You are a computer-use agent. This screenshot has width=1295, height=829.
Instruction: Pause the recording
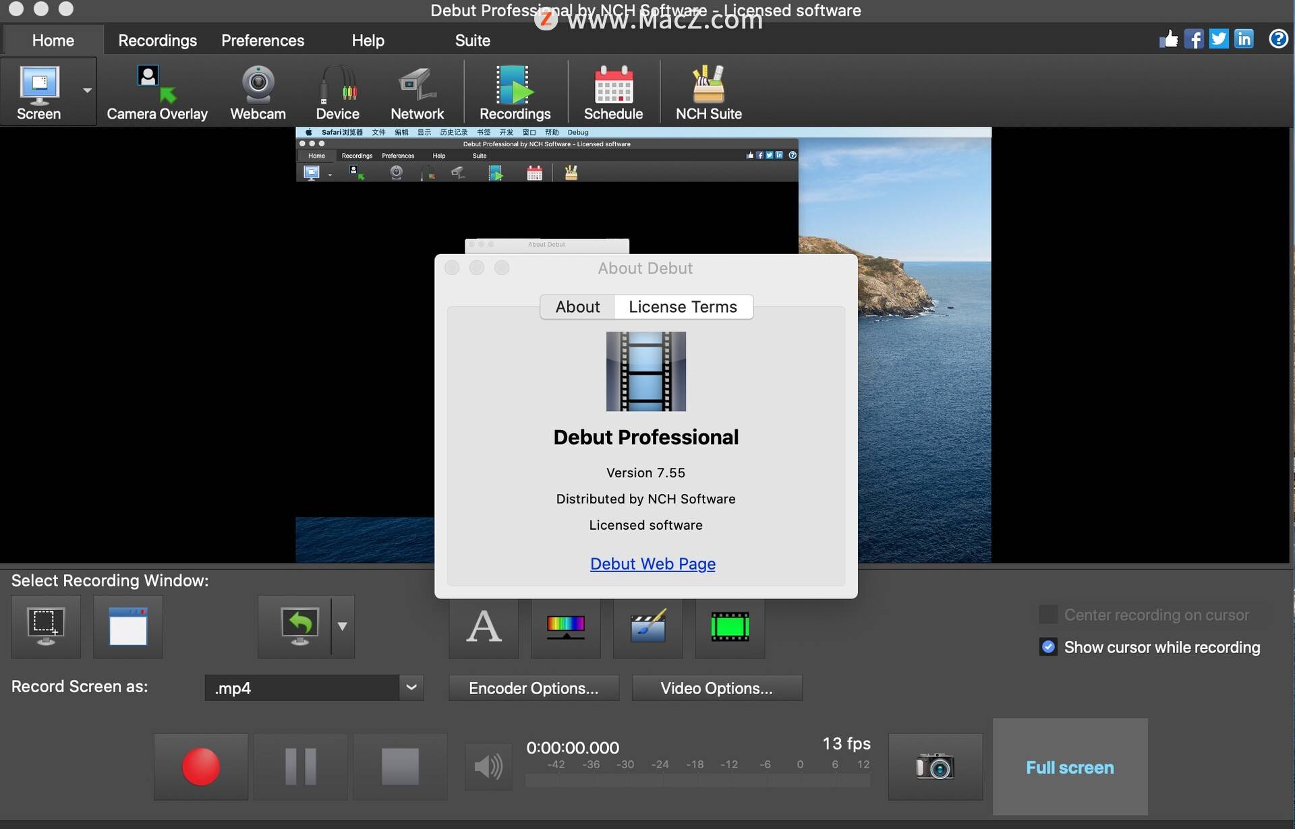pyautogui.click(x=301, y=767)
